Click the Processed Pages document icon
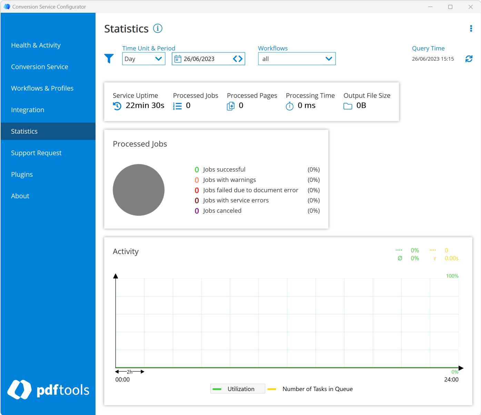 pyautogui.click(x=231, y=106)
